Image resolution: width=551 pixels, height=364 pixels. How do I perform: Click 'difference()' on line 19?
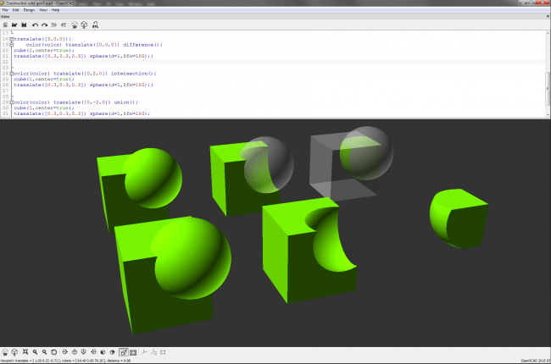[x=142, y=45]
